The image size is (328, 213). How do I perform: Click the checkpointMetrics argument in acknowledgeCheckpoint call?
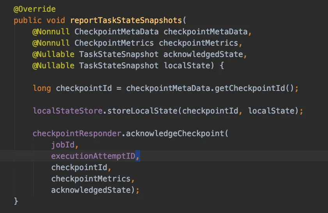point(91,179)
